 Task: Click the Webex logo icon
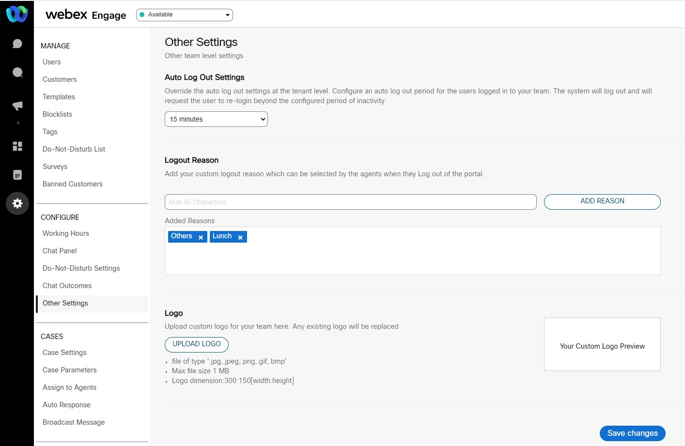tap(17, 14)
